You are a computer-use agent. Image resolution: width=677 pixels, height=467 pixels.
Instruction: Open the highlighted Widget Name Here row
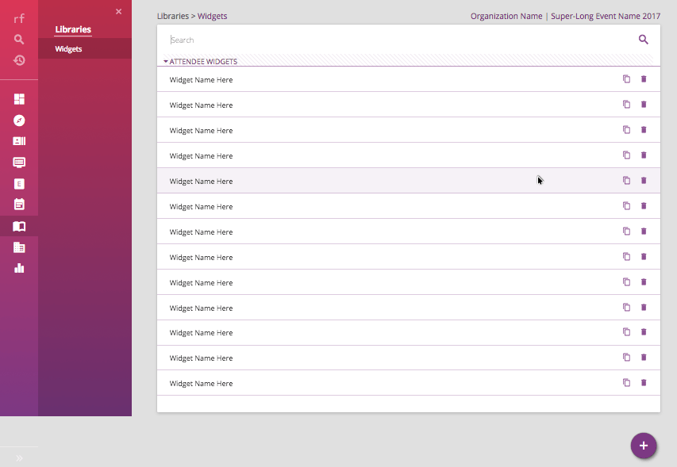pos(409,181)
